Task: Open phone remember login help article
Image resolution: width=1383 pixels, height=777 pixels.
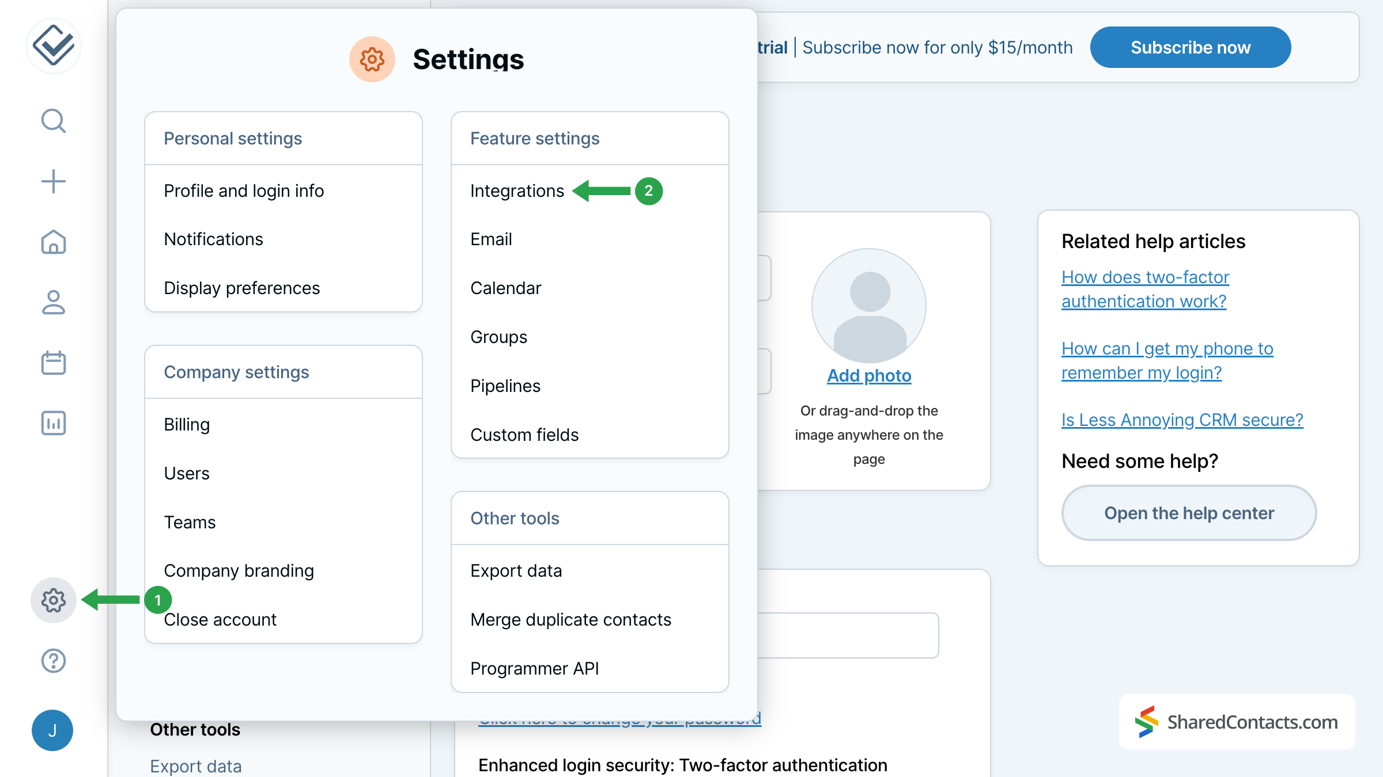Action: (x=1167, y=360)
